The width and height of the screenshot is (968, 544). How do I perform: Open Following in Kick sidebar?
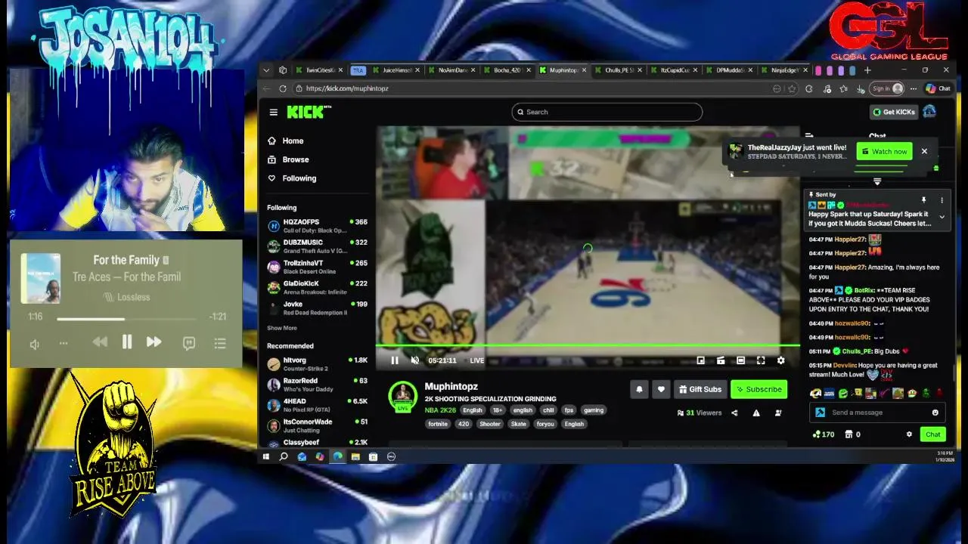point(292,178)
